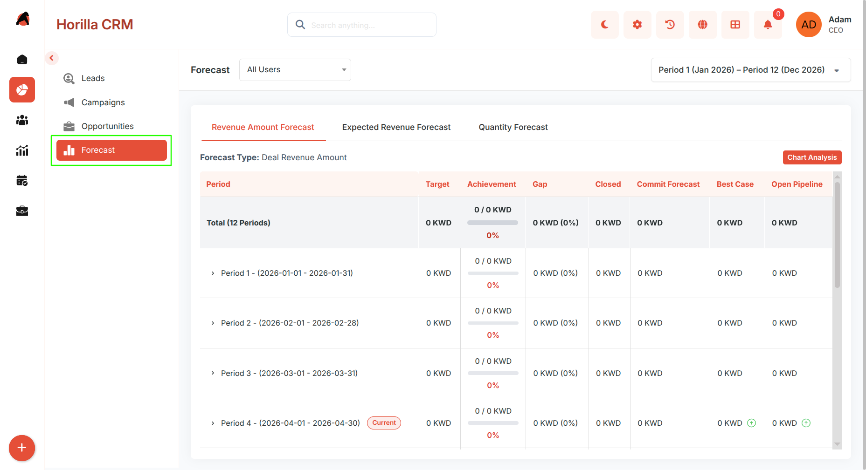Open settings via the gear icon

[637, 25]
